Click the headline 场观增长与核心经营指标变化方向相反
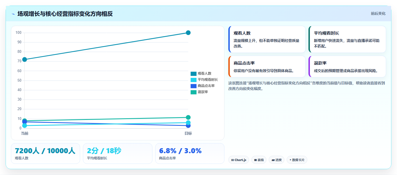The image size is (397, 175). pos(65,14)
